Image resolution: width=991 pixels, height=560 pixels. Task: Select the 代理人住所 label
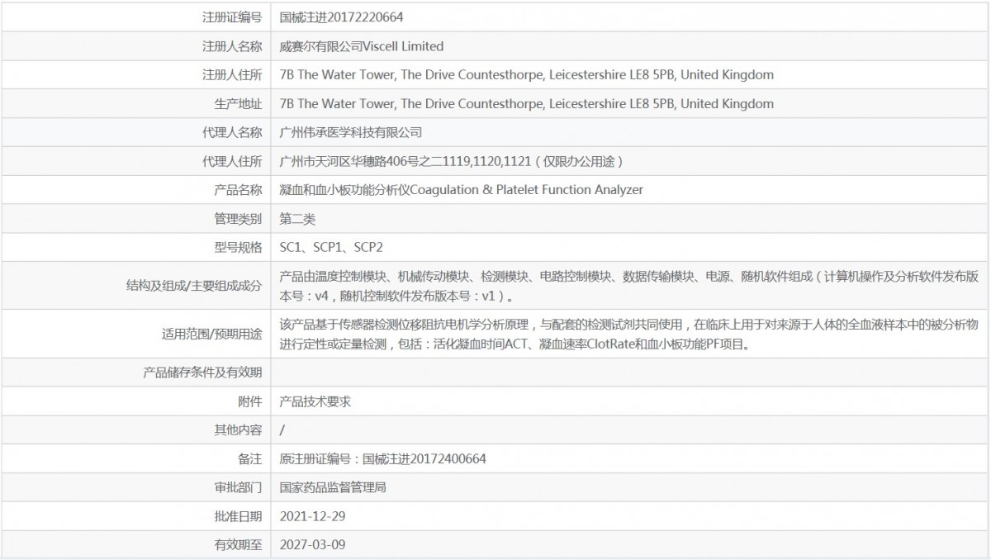tap(232, 161)
